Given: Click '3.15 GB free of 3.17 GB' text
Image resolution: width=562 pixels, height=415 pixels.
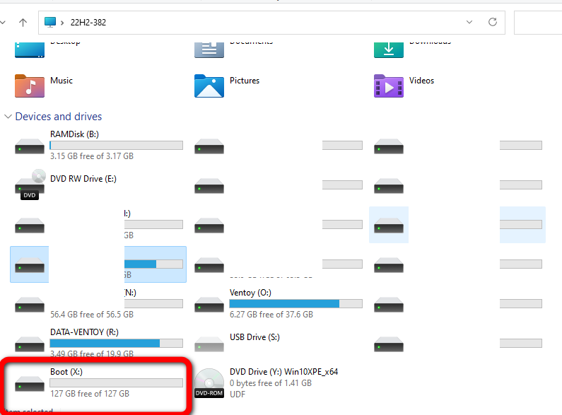Looking at the screenshot, I should click(92, 156).
